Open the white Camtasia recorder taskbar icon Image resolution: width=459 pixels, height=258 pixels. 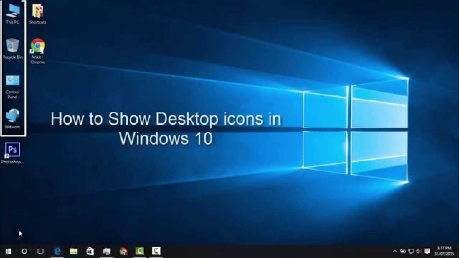point(156,251)
